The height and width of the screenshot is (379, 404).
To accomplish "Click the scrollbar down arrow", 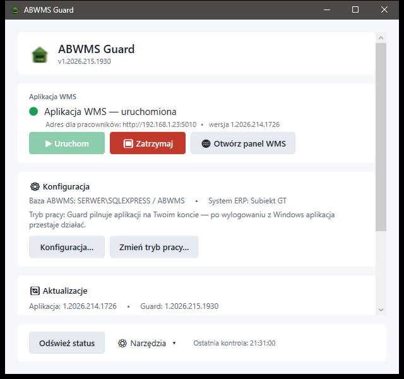I will point(381,310).
